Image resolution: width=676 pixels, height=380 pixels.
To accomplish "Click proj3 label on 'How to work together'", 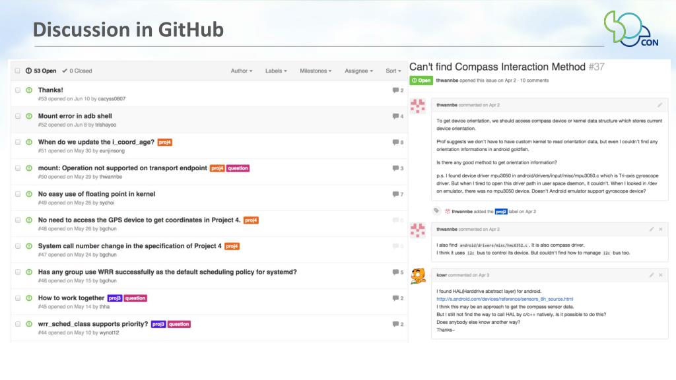I will pyautogui.click(x=115, y=298).
